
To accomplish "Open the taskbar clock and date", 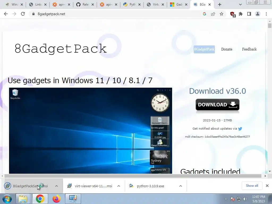I will [x=258, y=199].
